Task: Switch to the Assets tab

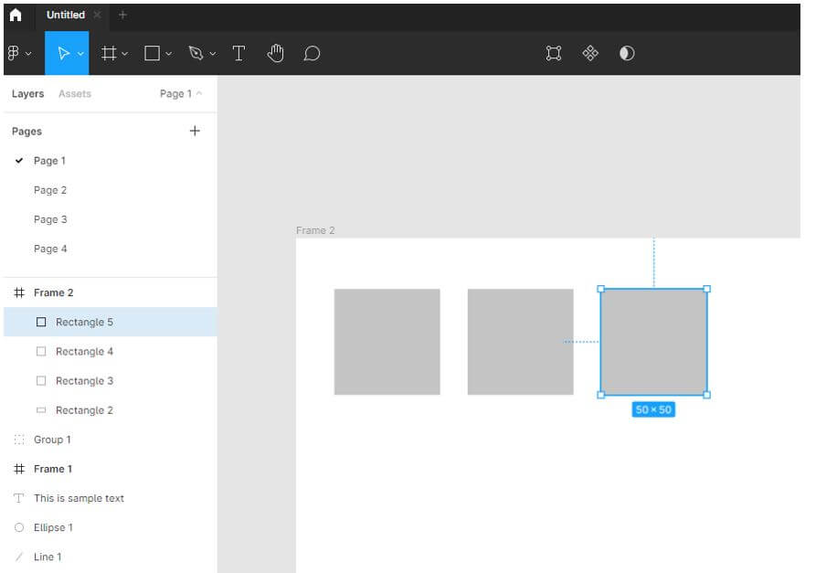Action: pos(75,93)
